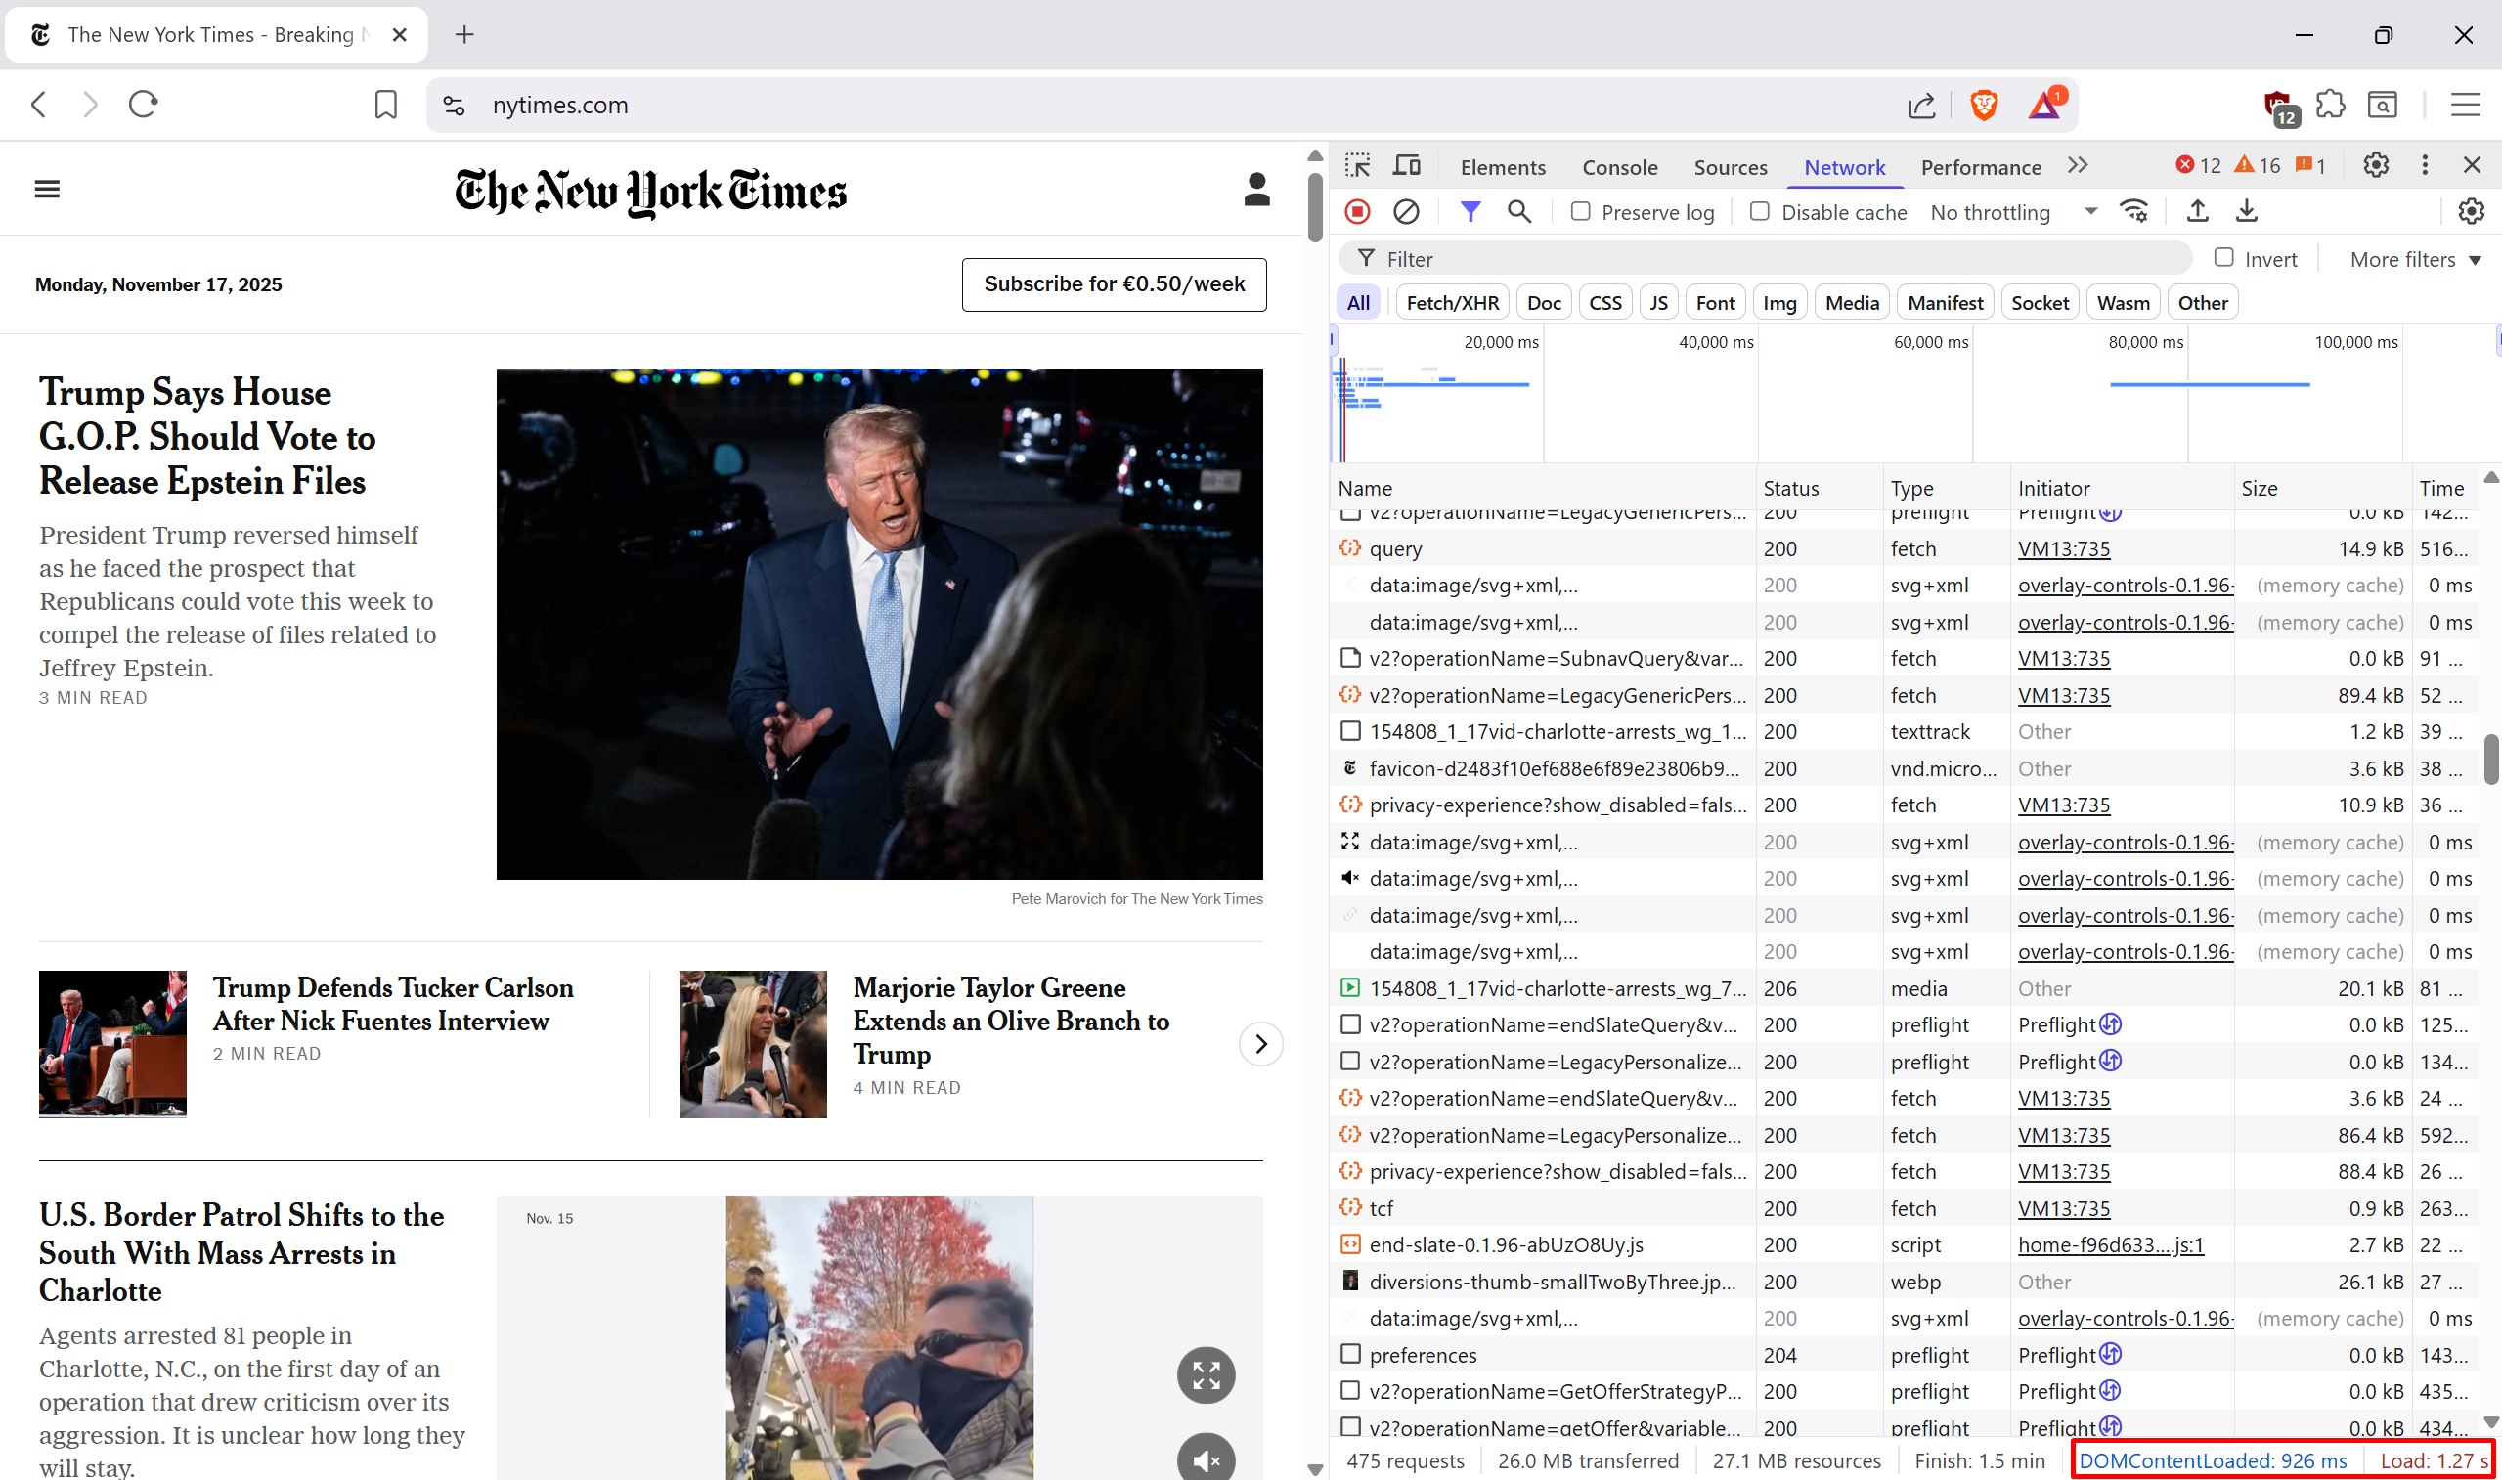Click the browser back arrow
The height and width of the screenshot is (1480, 2502).
click(39, 105)
